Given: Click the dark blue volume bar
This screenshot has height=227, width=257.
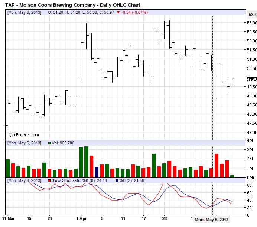Looking at the screenshot, I should 97,172.
